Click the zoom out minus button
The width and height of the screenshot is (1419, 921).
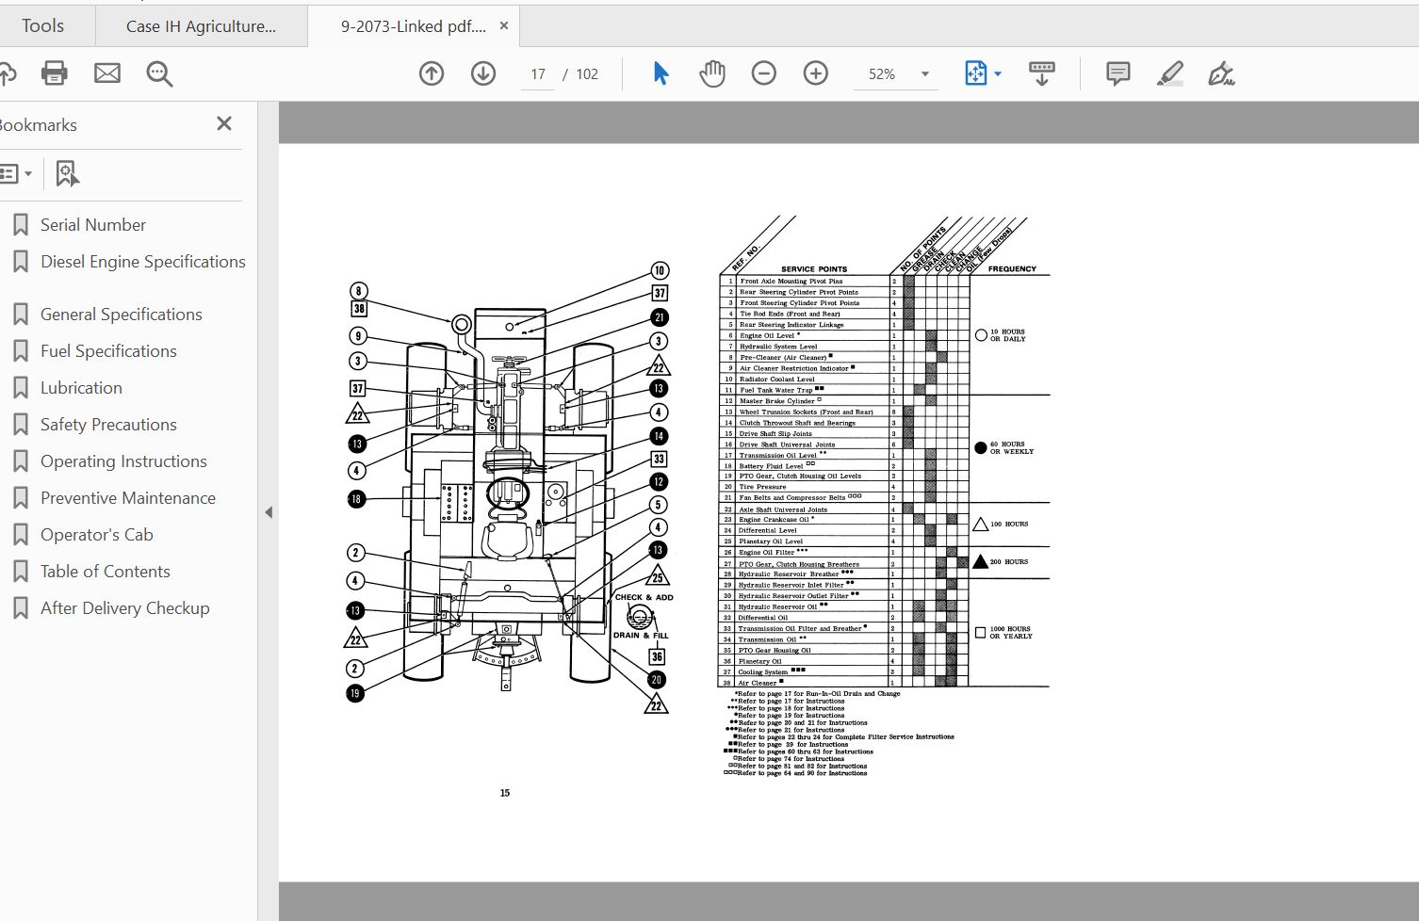(764, 73)
